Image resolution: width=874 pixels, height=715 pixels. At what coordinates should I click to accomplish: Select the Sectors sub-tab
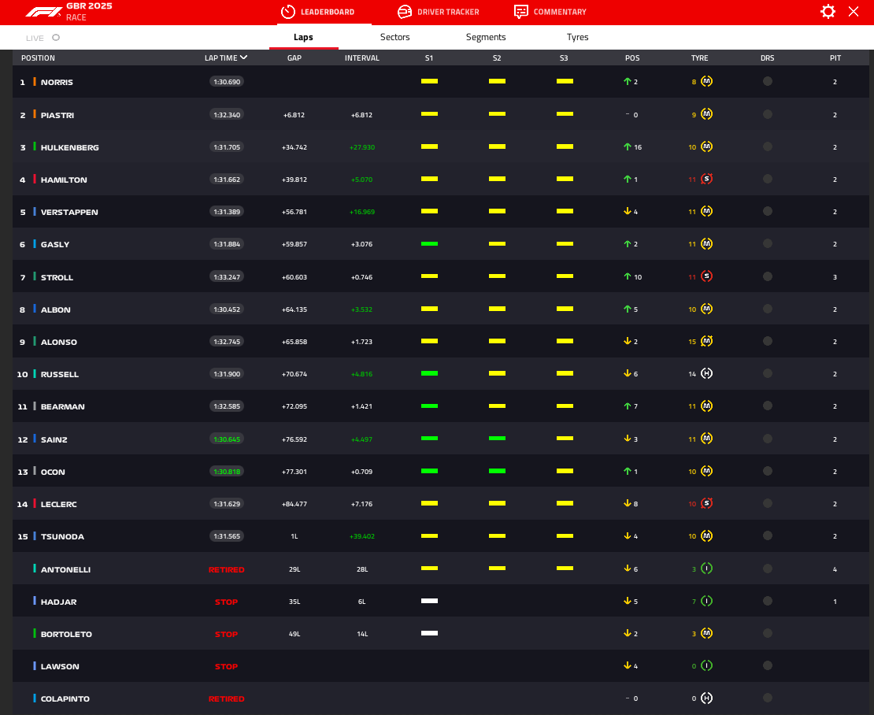[x=394, y=37]
